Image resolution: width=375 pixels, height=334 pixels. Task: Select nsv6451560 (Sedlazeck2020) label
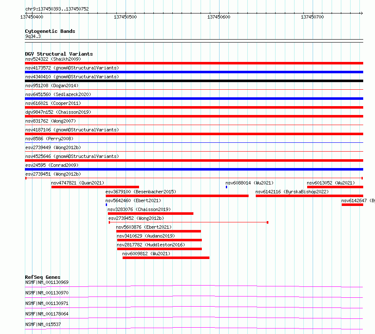coord(58,94)
